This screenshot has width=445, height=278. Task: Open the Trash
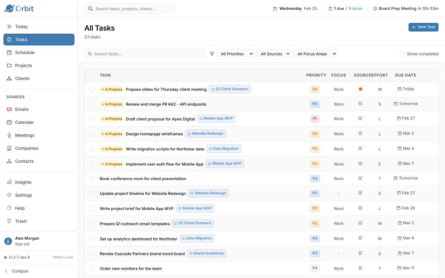[x=21, y=221]
